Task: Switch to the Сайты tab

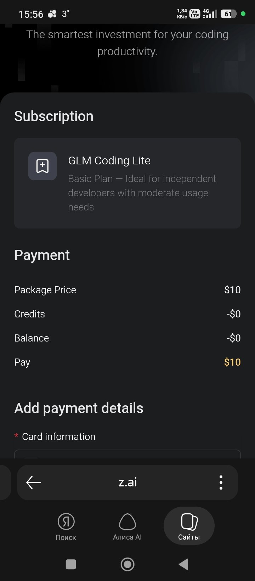Action: coord(189,526)
